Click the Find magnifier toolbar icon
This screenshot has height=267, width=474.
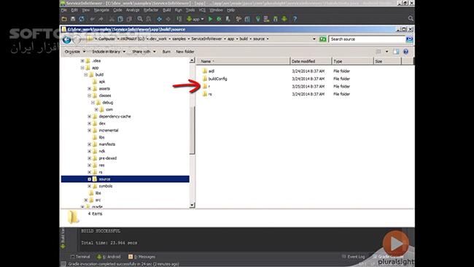pos(140,19)
